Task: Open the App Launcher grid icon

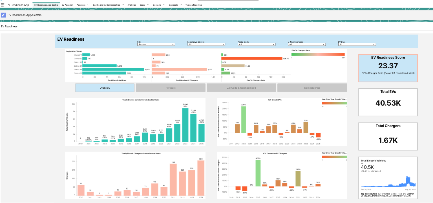Action: pos(3,5)
